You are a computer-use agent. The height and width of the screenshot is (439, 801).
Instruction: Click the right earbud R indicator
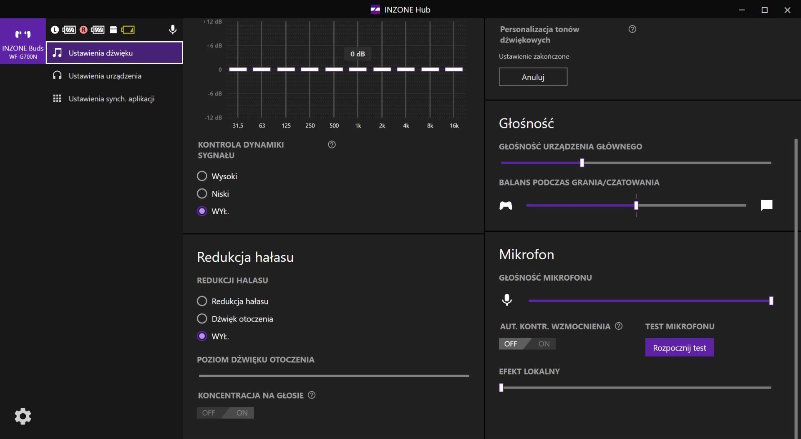tap(83, 30)
